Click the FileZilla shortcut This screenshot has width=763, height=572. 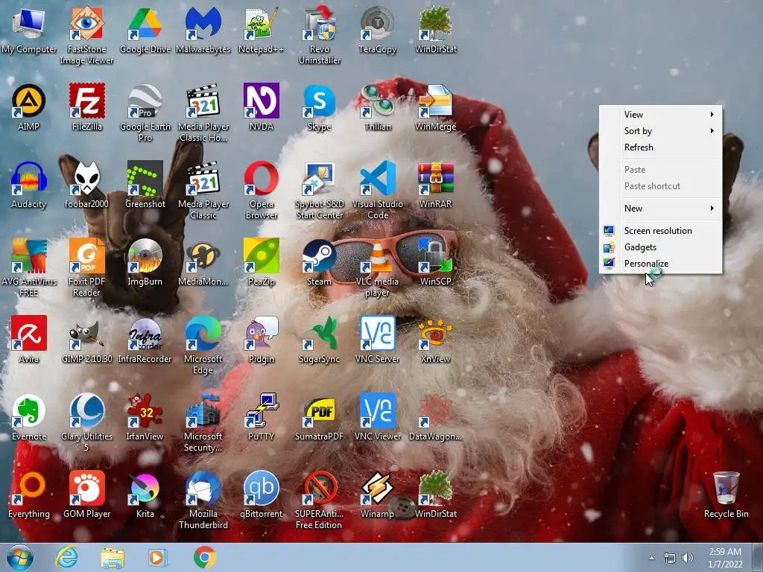point(86,107)
